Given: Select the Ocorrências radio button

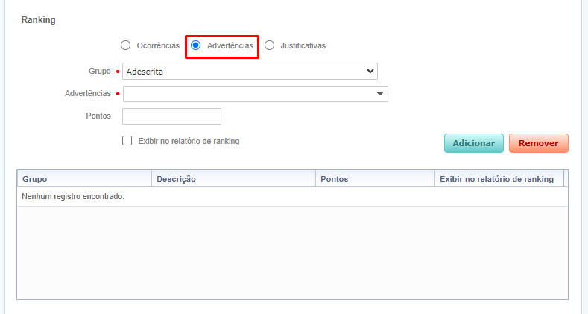Looking at the screenshot, I should 126,45.
